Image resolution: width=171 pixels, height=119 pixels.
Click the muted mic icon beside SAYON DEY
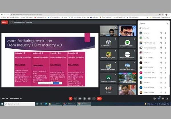pyautogui.click(x=161, y=82)
